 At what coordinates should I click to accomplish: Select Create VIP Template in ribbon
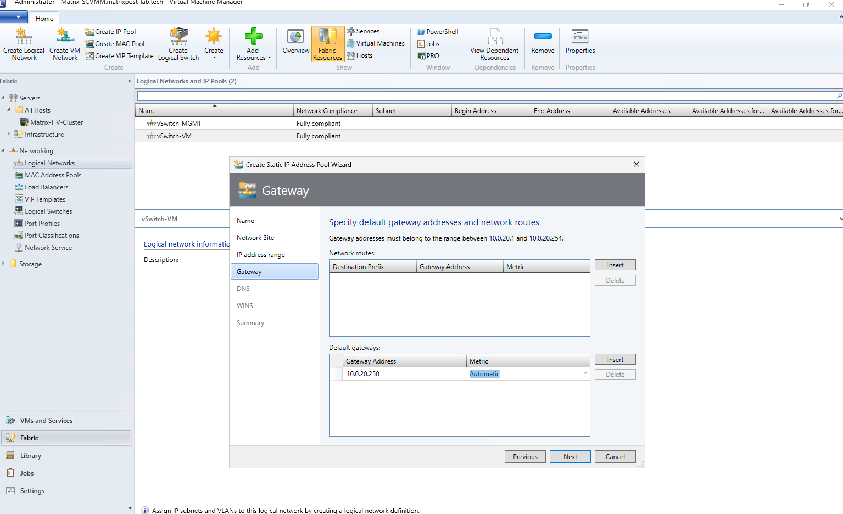[119, 56]
